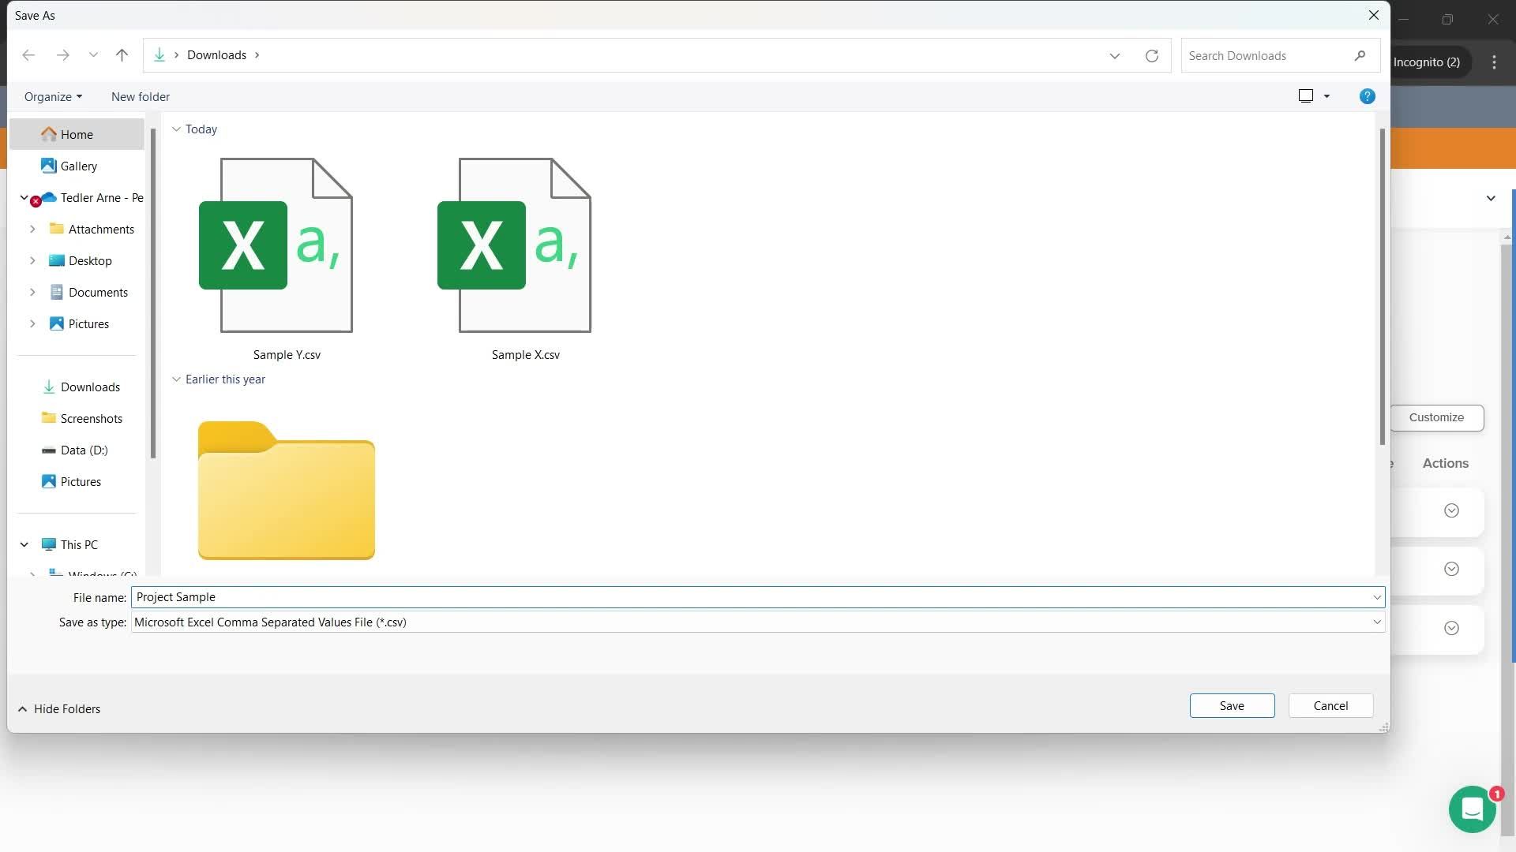The height and width of the screenshot is (852, 1516).
Task: Create a New folder
Action: coord(141,97)
